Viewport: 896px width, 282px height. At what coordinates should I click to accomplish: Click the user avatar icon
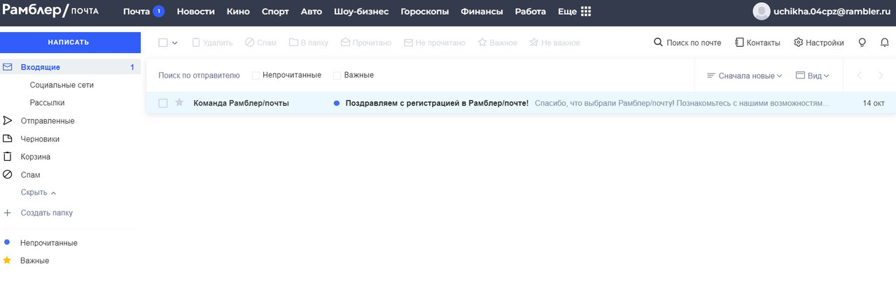click(761, 11)
